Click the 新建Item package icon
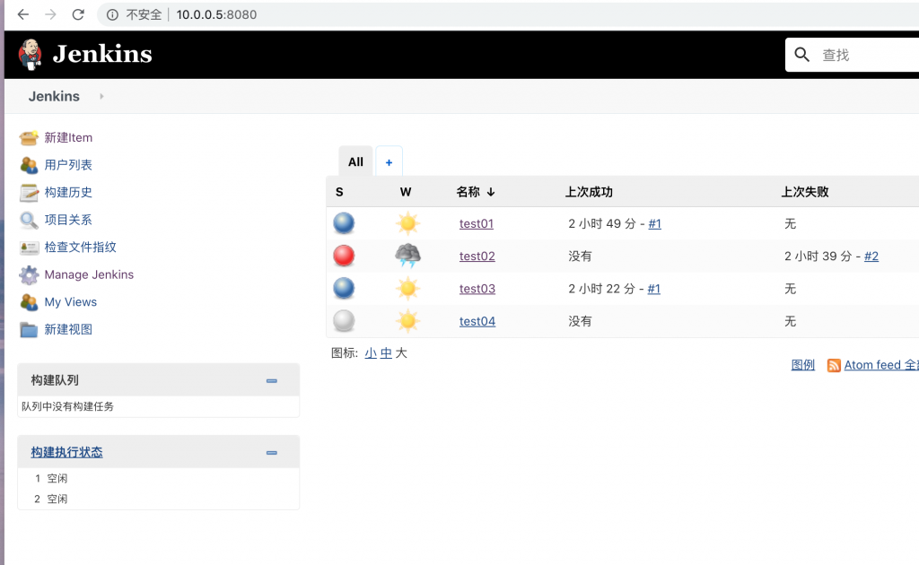 point(28,137)
